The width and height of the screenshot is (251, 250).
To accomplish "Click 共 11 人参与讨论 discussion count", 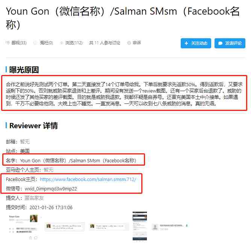I will (104, 43).
